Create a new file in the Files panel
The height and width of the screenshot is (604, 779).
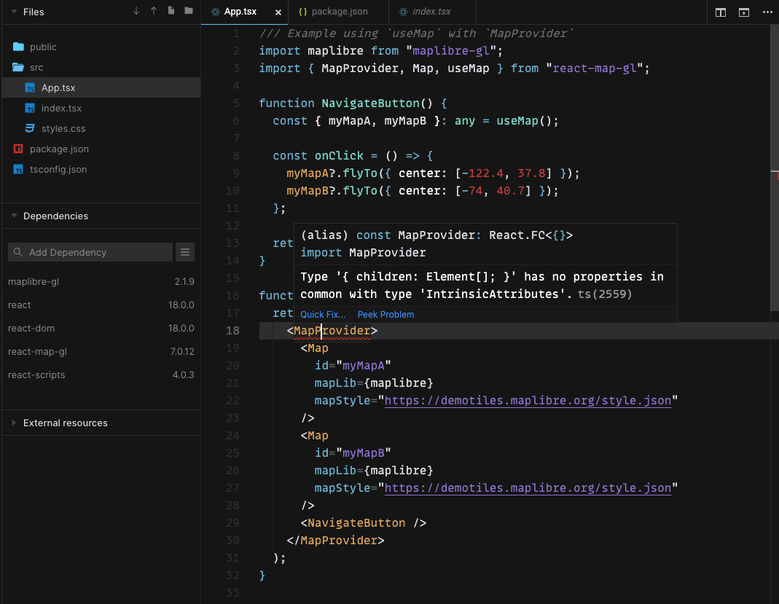pyautogui.click(x=172, y=12)
